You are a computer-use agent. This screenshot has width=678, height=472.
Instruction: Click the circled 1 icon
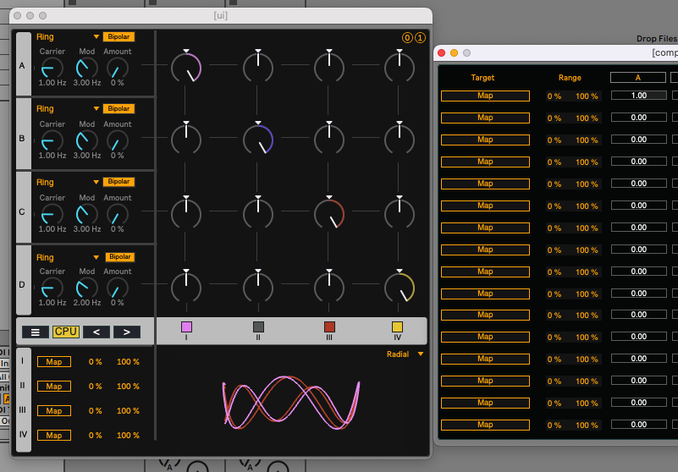click(420, 38)
